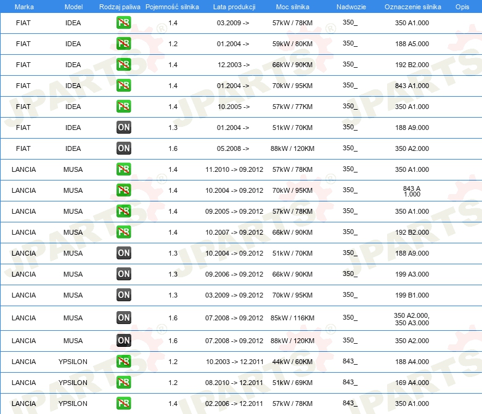Click power value 44kW / 60KM
Image resolution: width=482 pixels, height=414 pixels.
(292, 362)
